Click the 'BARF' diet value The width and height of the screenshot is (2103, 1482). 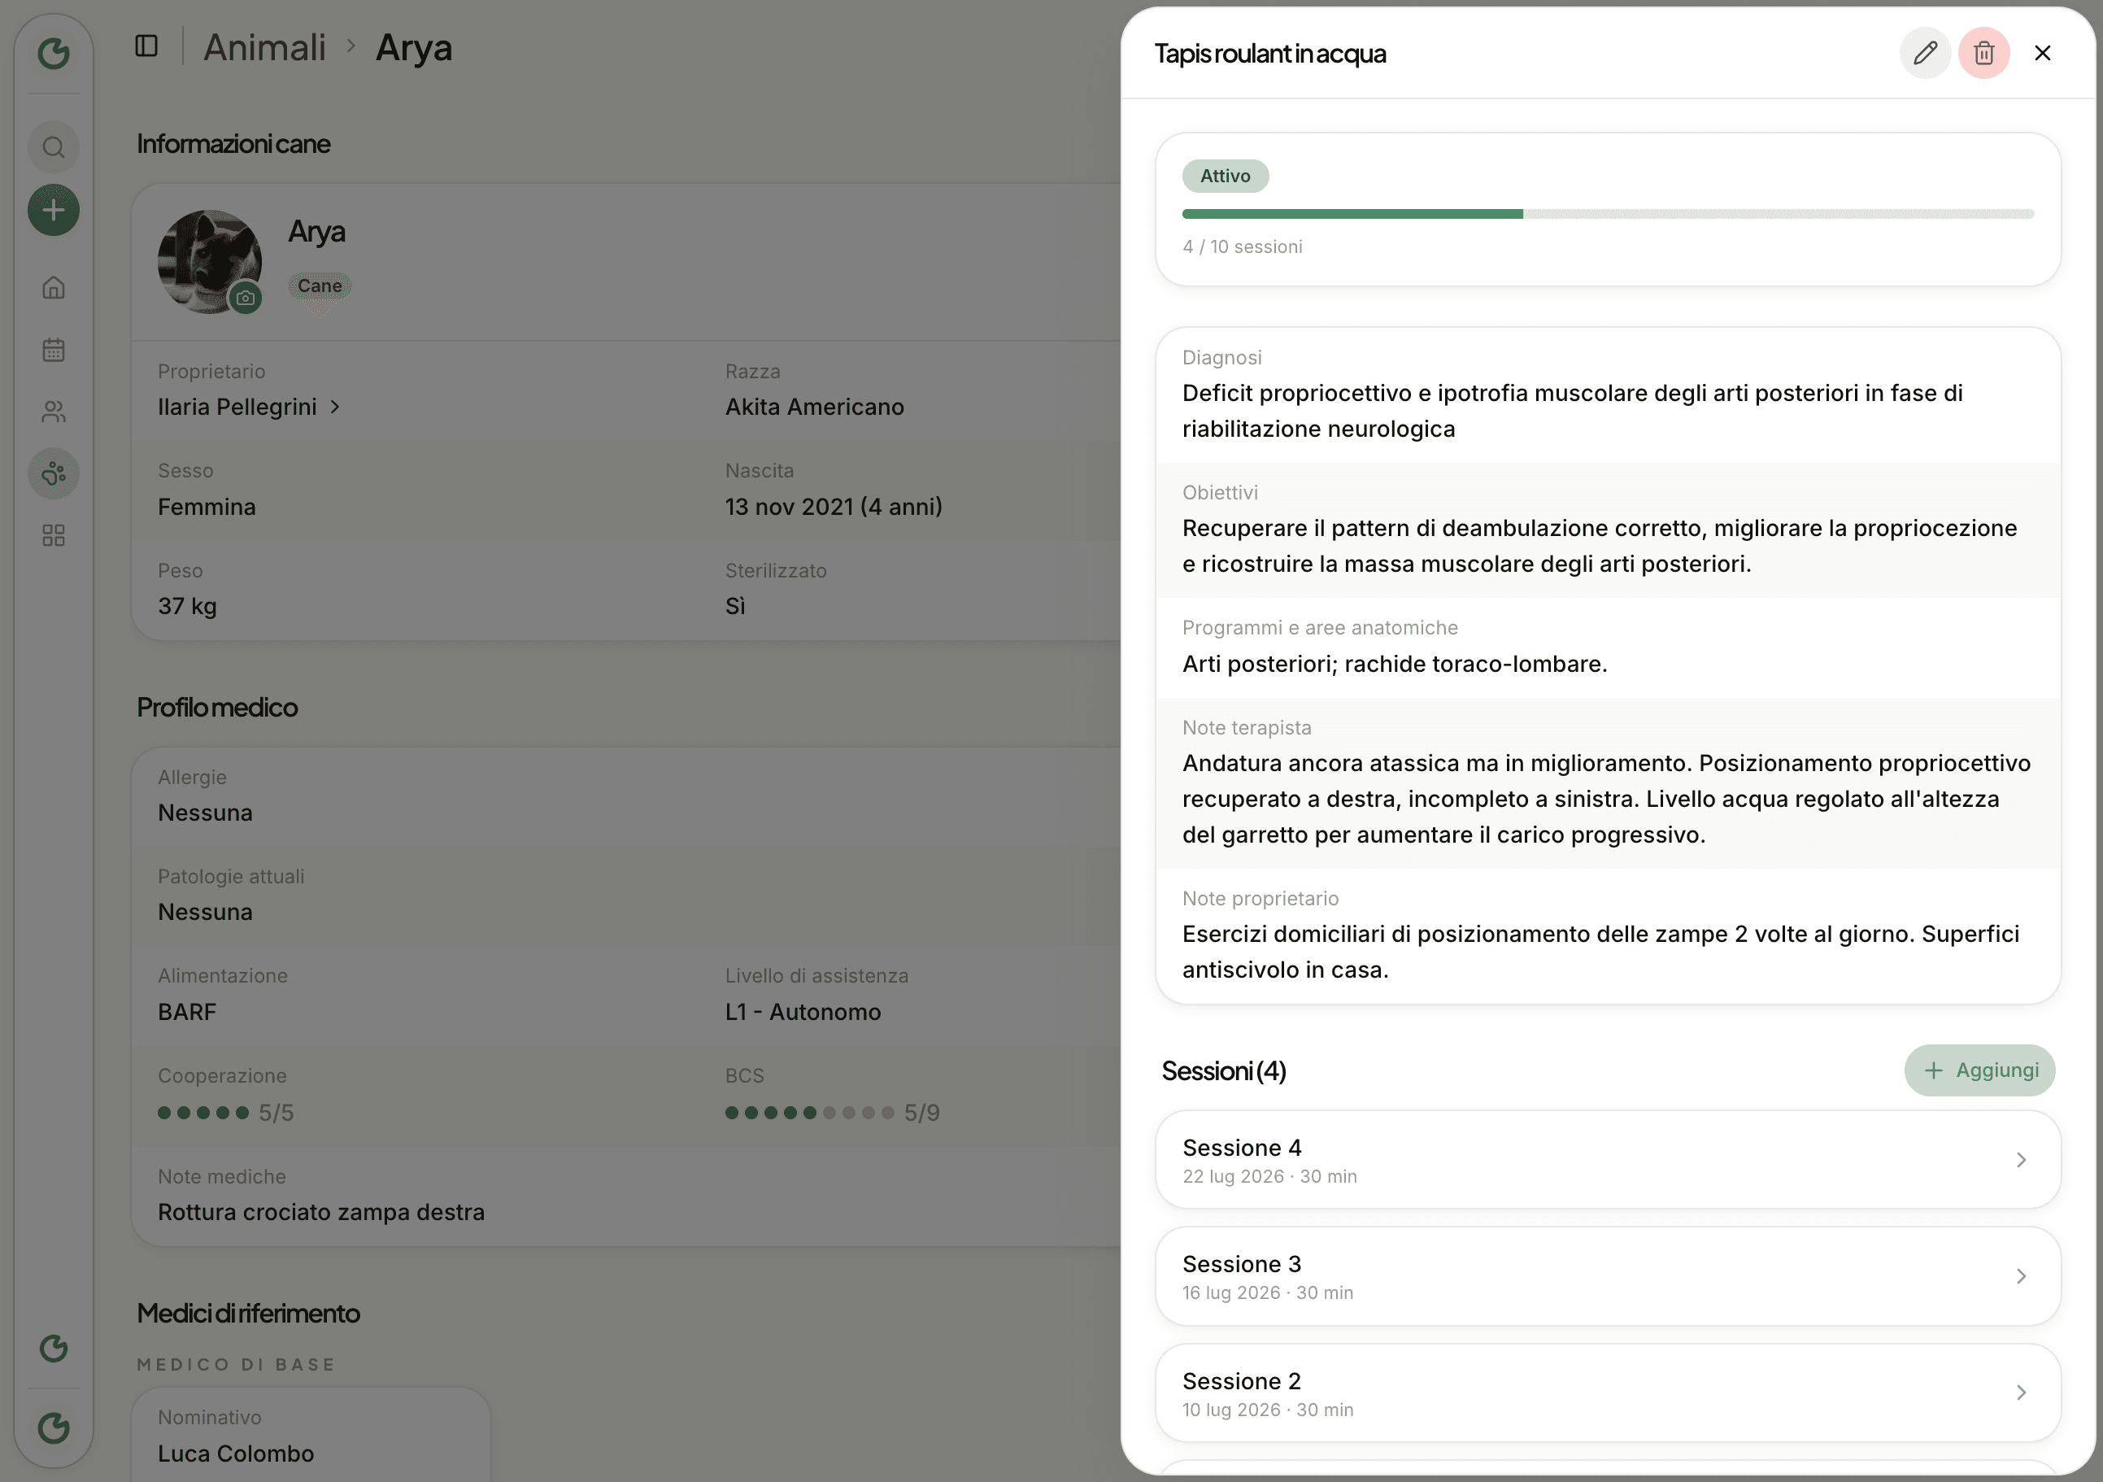(x=187, y=1012)
